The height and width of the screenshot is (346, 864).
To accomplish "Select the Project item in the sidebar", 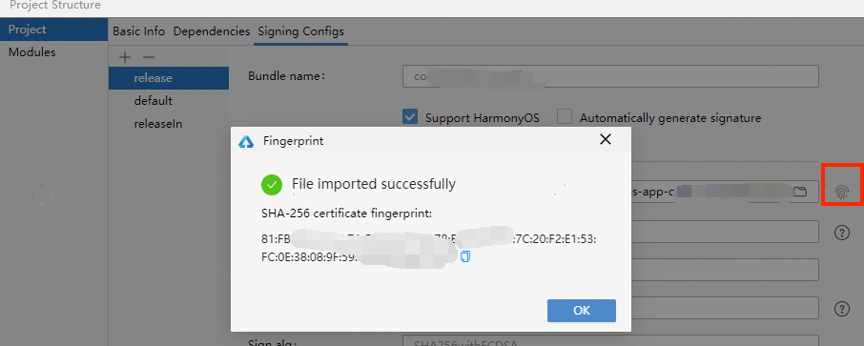I will (27, 30).
